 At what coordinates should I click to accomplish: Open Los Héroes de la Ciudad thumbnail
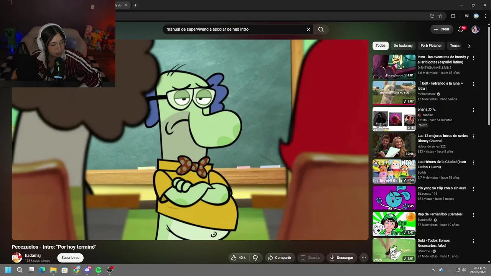pos(394,171)
